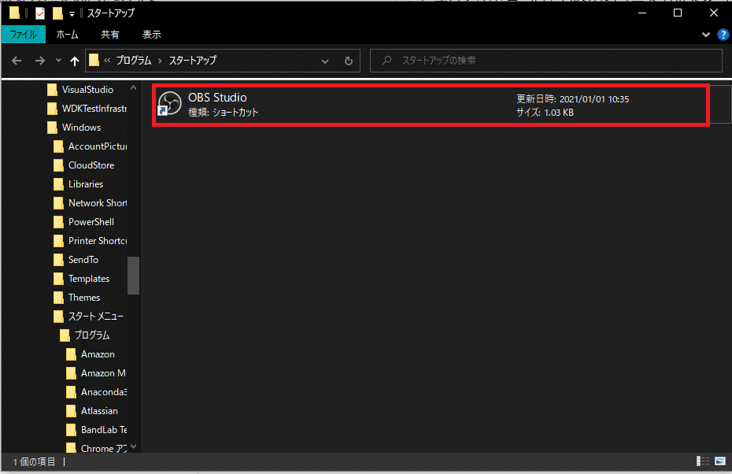Switch to the 表示 ribbon tab
The width and height of the screenshot is (732, 474).
pos(152,35)
